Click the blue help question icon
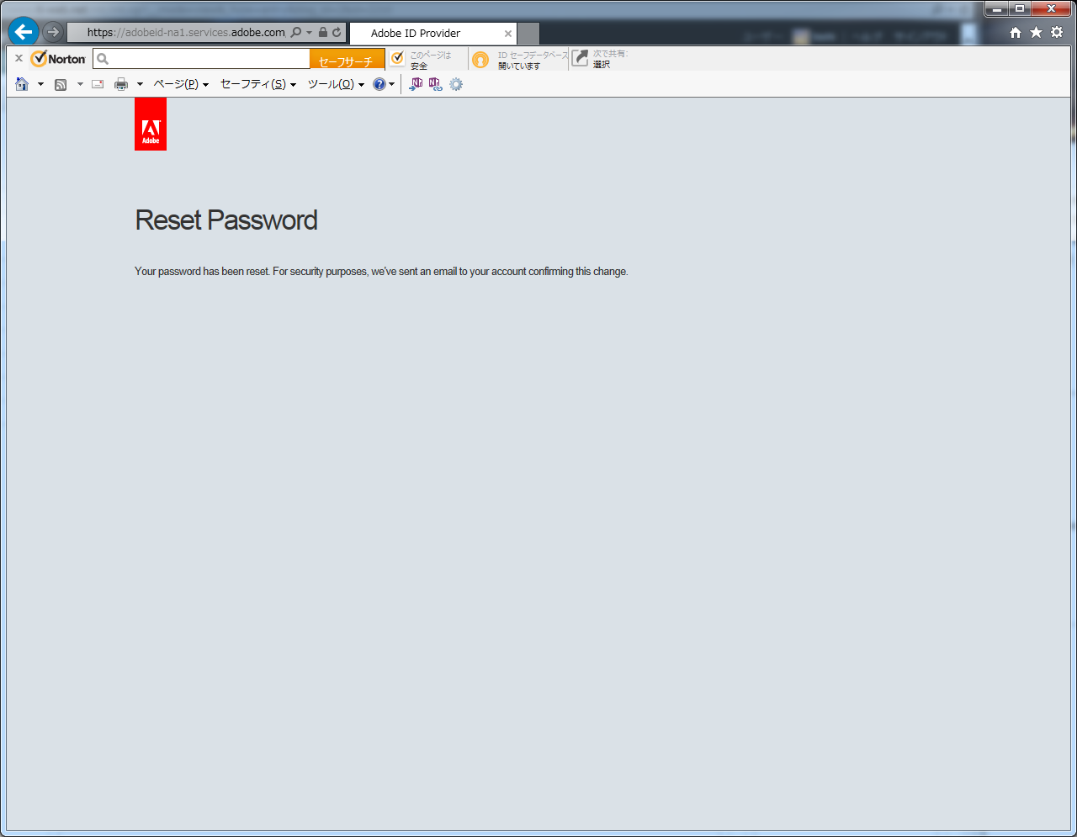Viewport: 1077px width, 837px height. point(379,84)
